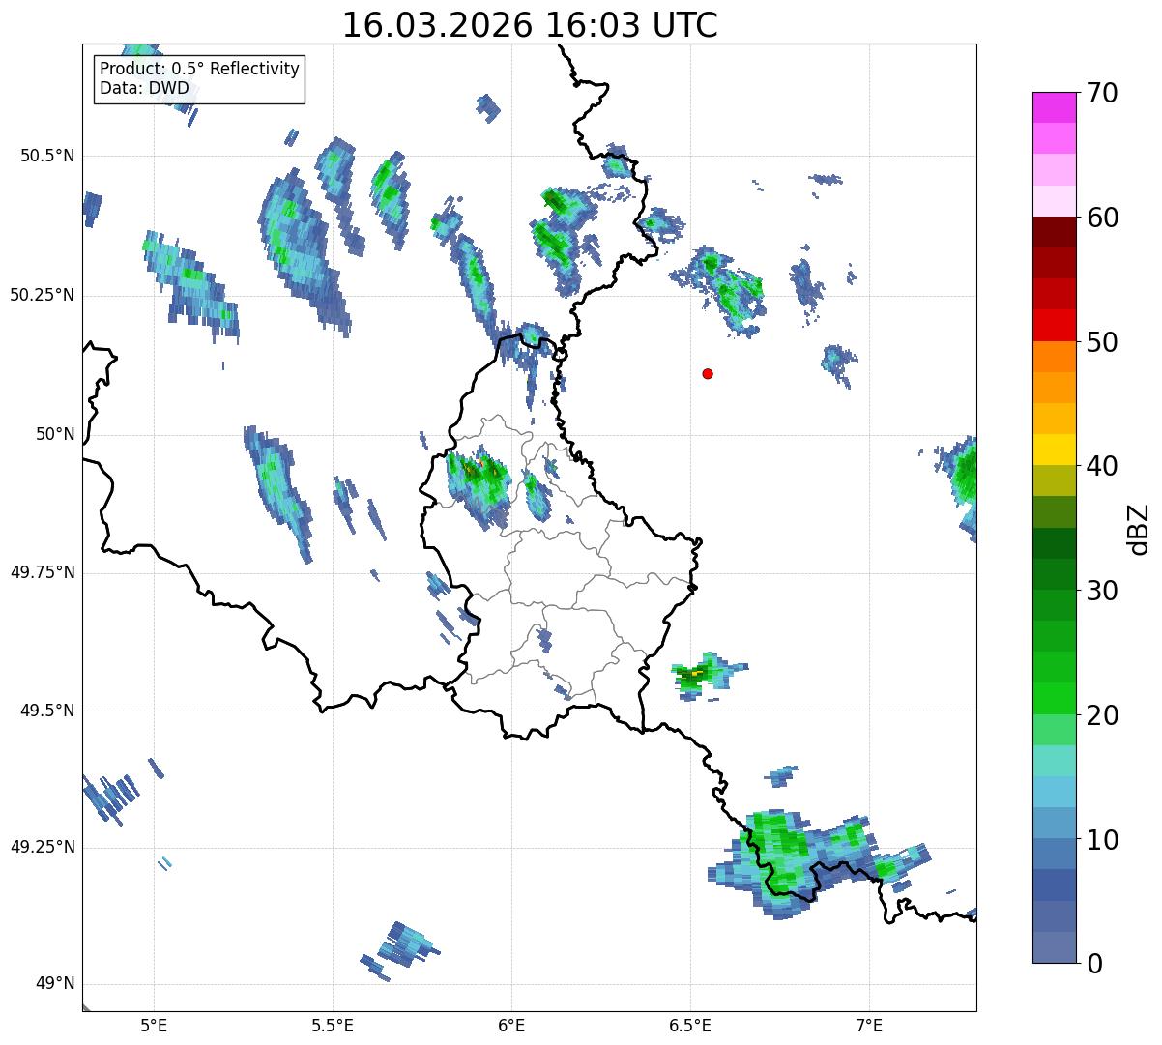This screenshot has height=1045, width=1162.
Task: Click the 49.75°N latitude label
Action: click(43, 572)
